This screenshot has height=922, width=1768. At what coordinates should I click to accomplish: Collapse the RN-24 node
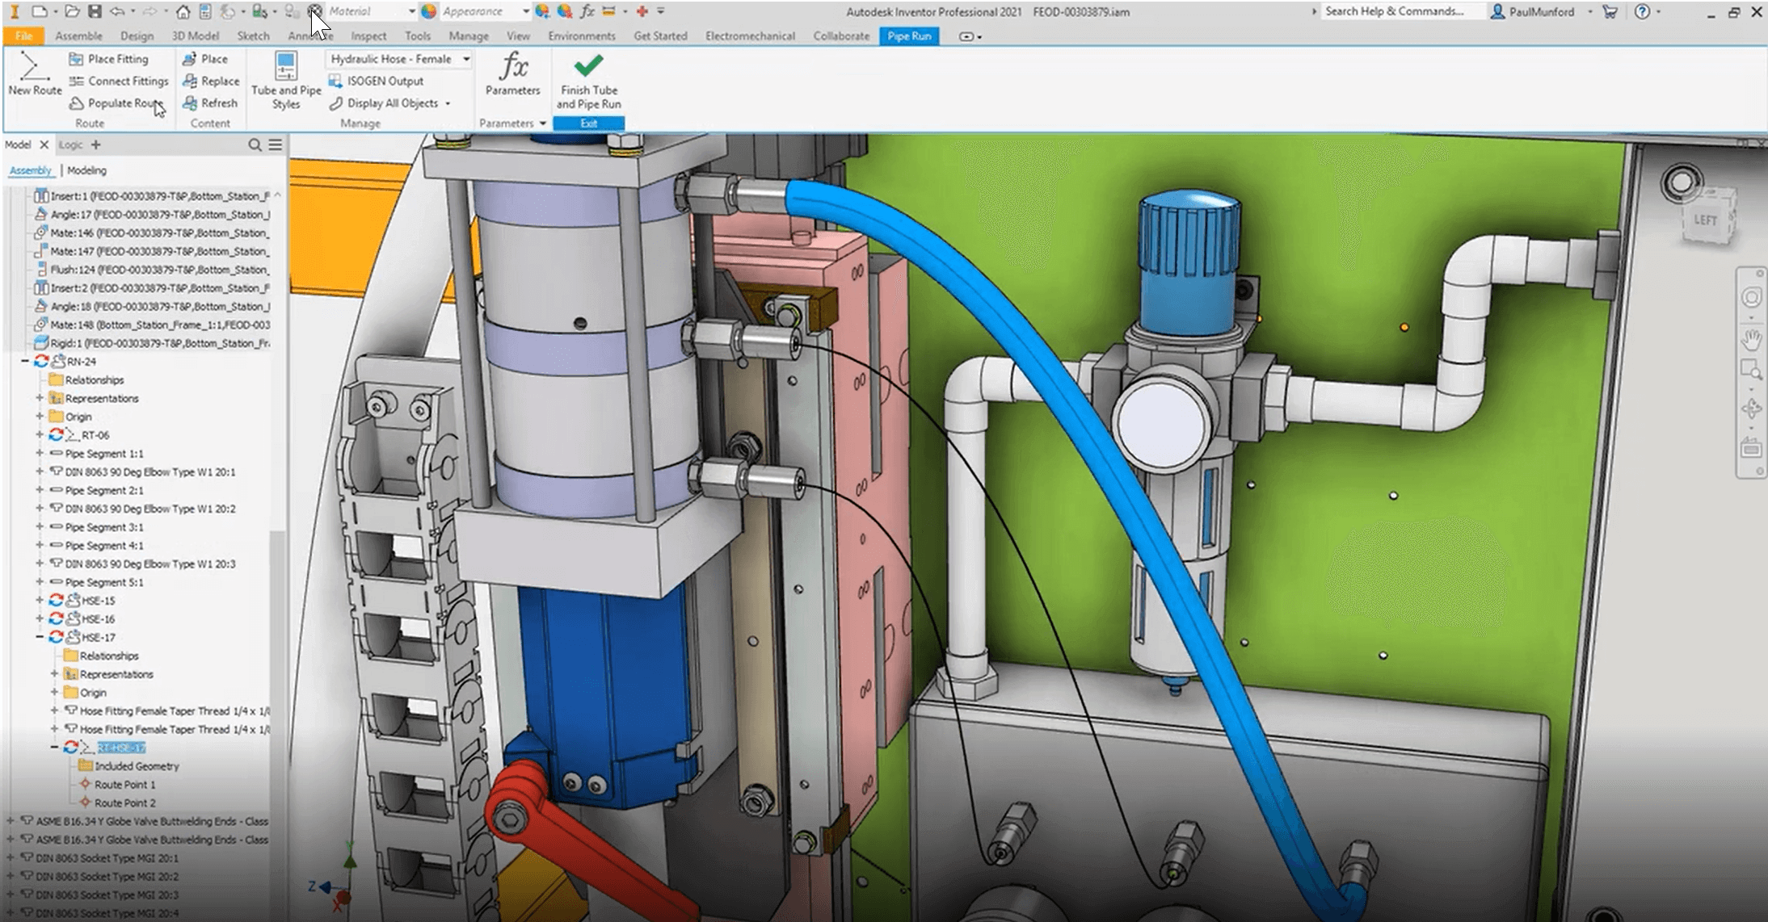(24, 361)
